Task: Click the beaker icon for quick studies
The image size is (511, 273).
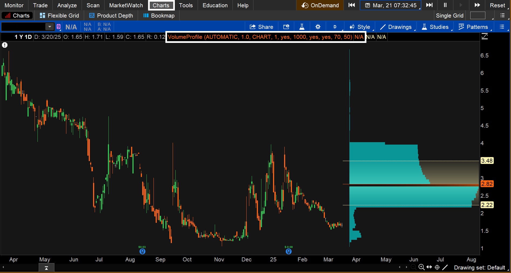Action: tap(302, 27)
